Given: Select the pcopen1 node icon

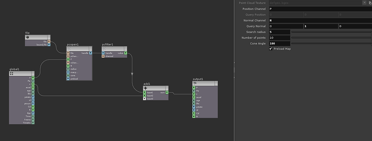Looking at the screenshot, I should [69, 49].
